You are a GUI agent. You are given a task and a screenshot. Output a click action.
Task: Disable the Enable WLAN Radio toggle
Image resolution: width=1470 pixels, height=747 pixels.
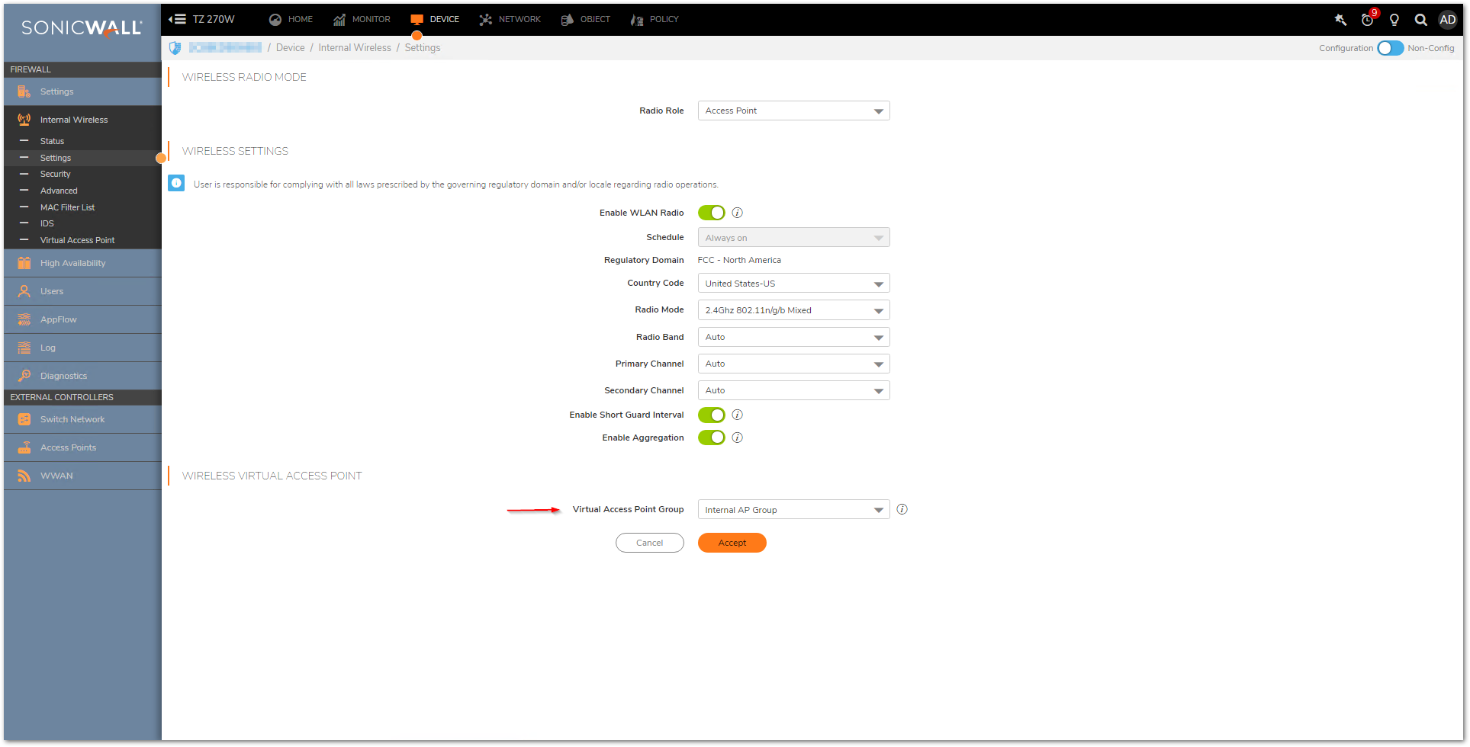[x=711, y=213]
